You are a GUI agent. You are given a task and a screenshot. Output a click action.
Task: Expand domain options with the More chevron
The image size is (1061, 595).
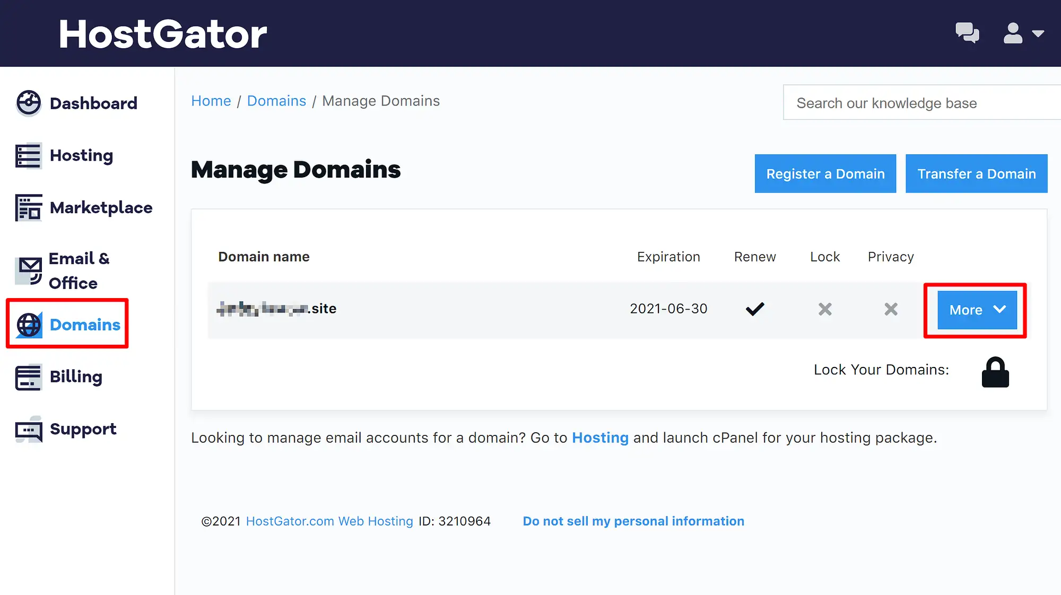[976, 310]
